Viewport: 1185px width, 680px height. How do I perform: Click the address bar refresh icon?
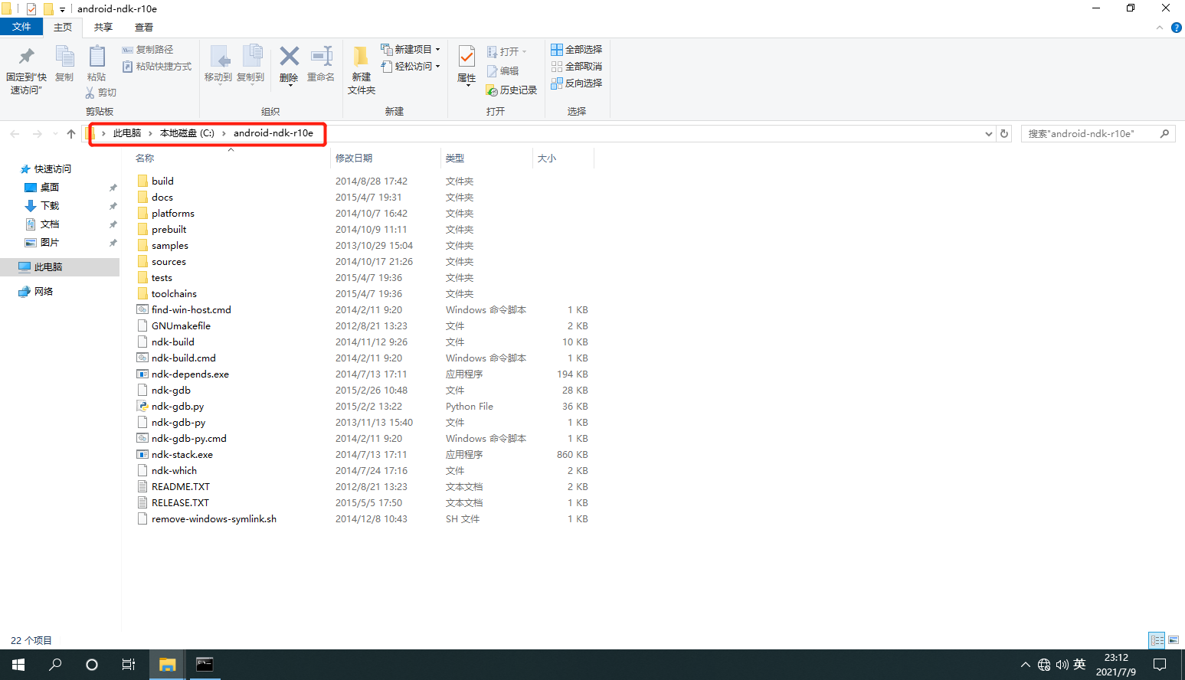coord(1004,133)
